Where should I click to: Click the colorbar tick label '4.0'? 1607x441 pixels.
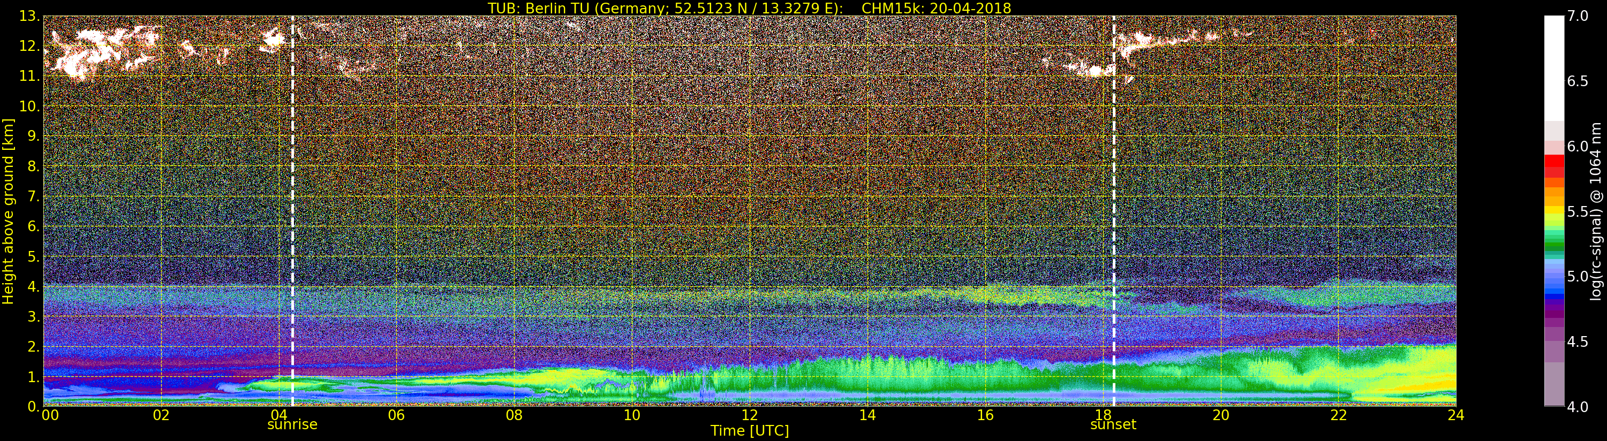(x=1578, y=407)
